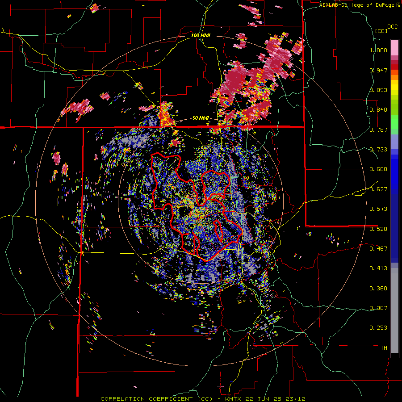Click the "CORRELATION COEFFICIENT (CC)" caption title
The height and width of the screenshot is (402, 402).
tap(157, 399)
